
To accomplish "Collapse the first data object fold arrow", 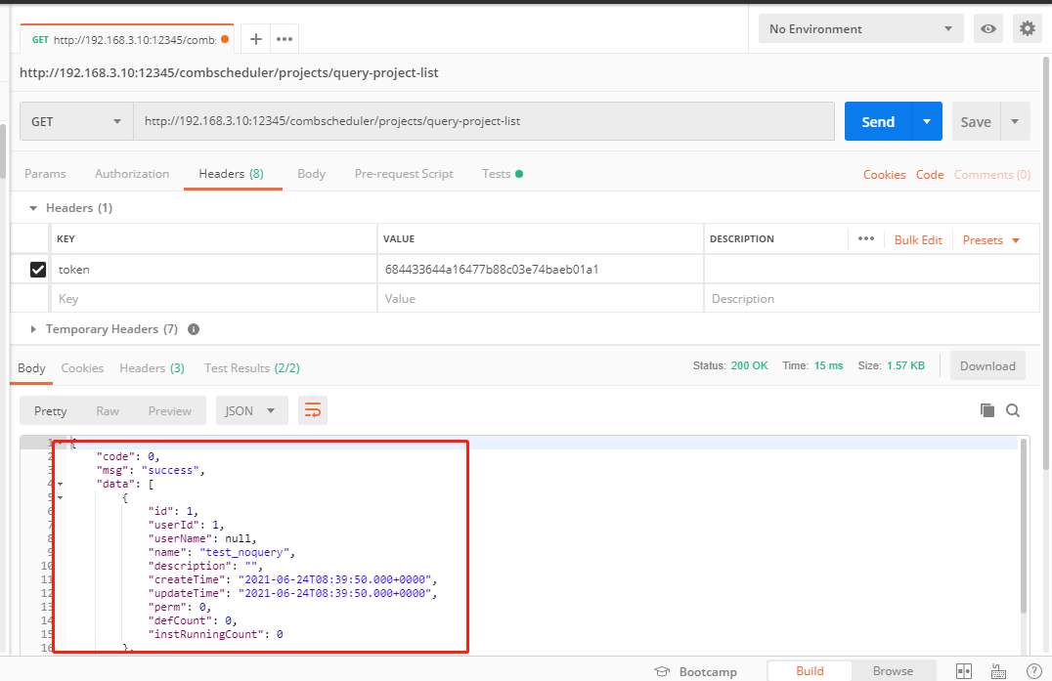I will (x=60, y=497).
